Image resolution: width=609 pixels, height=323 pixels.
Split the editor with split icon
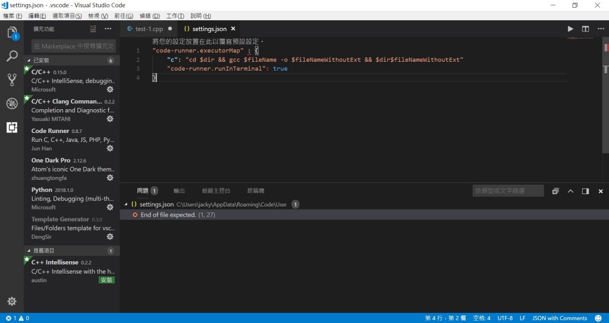tap(585, 28)
